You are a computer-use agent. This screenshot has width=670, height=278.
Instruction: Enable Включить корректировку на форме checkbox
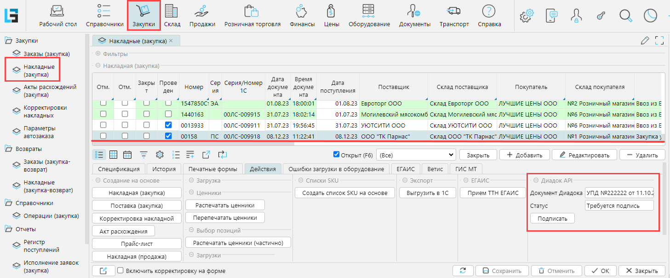(120, 271)
